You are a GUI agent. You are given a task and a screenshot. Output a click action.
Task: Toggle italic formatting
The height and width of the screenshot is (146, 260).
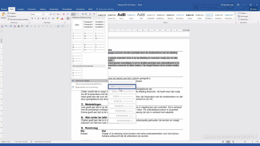point(35,18)
